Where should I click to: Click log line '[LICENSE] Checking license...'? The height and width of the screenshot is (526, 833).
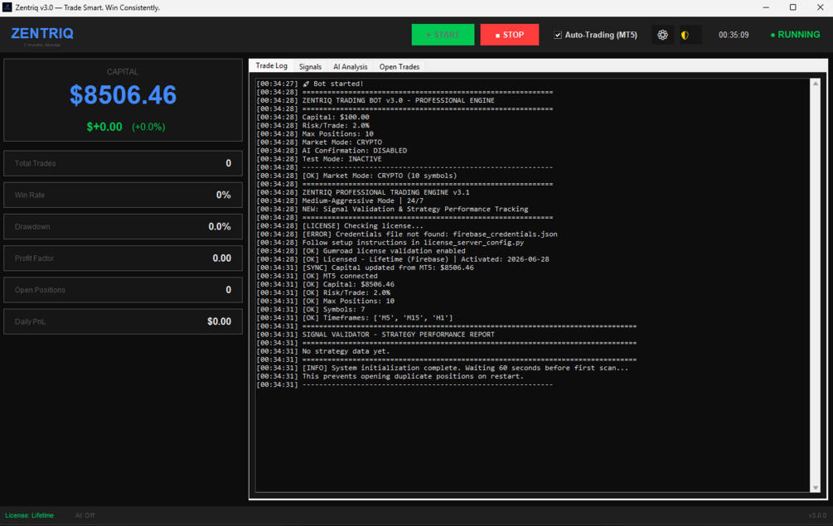340,226
